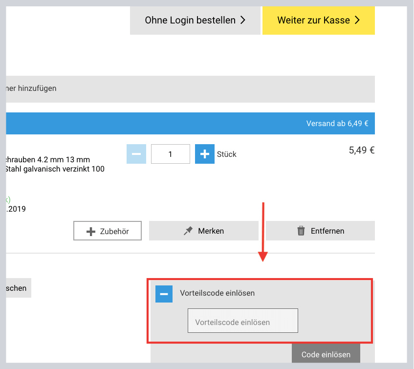Screen dimensions: 414x369
Task: Save the item with Merken
Action: pos(203,231)
